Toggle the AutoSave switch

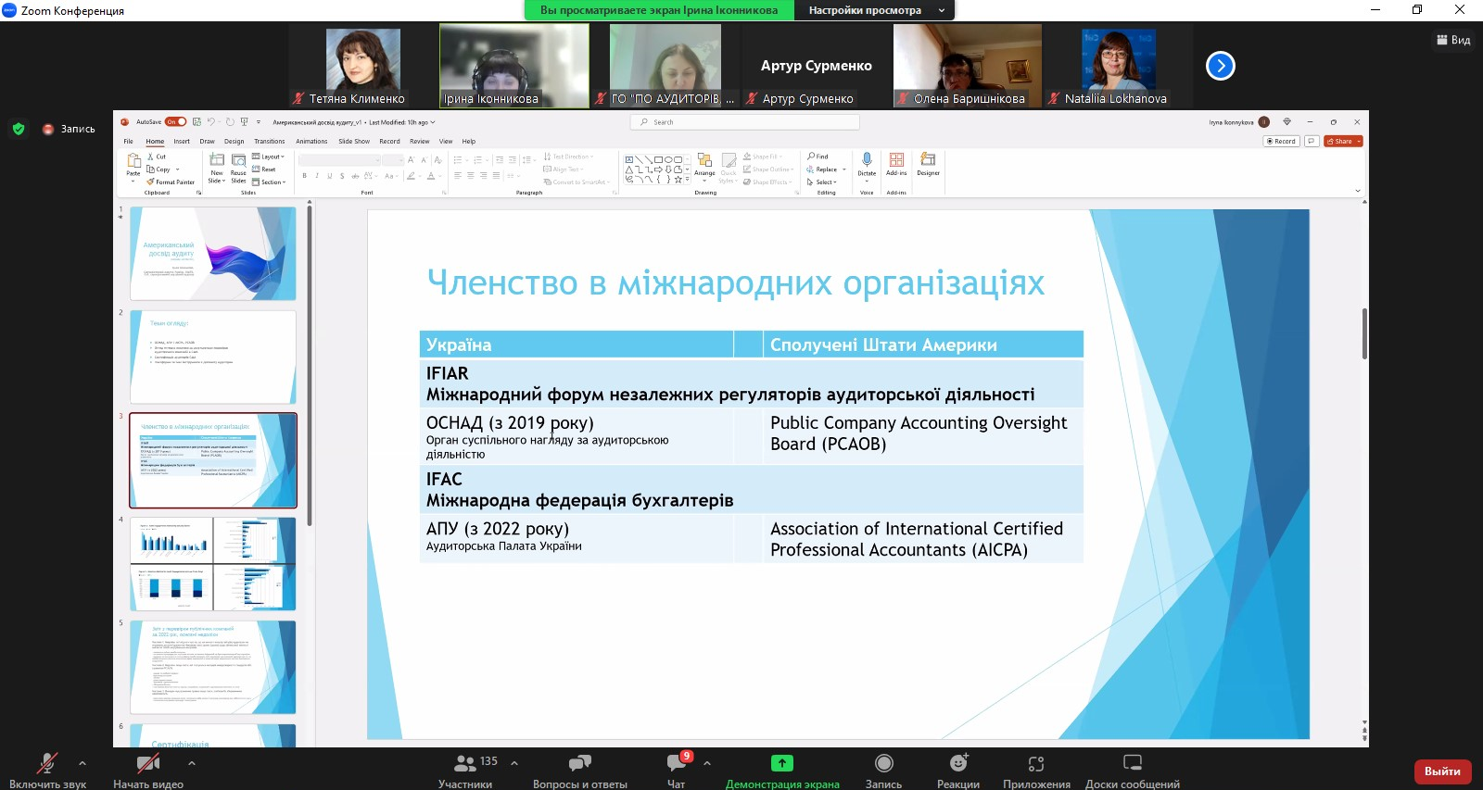point(176,121)
